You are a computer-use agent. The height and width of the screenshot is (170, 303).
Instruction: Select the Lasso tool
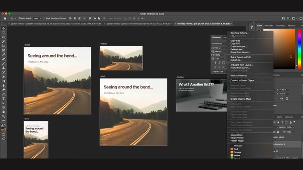tap(3, 37)
